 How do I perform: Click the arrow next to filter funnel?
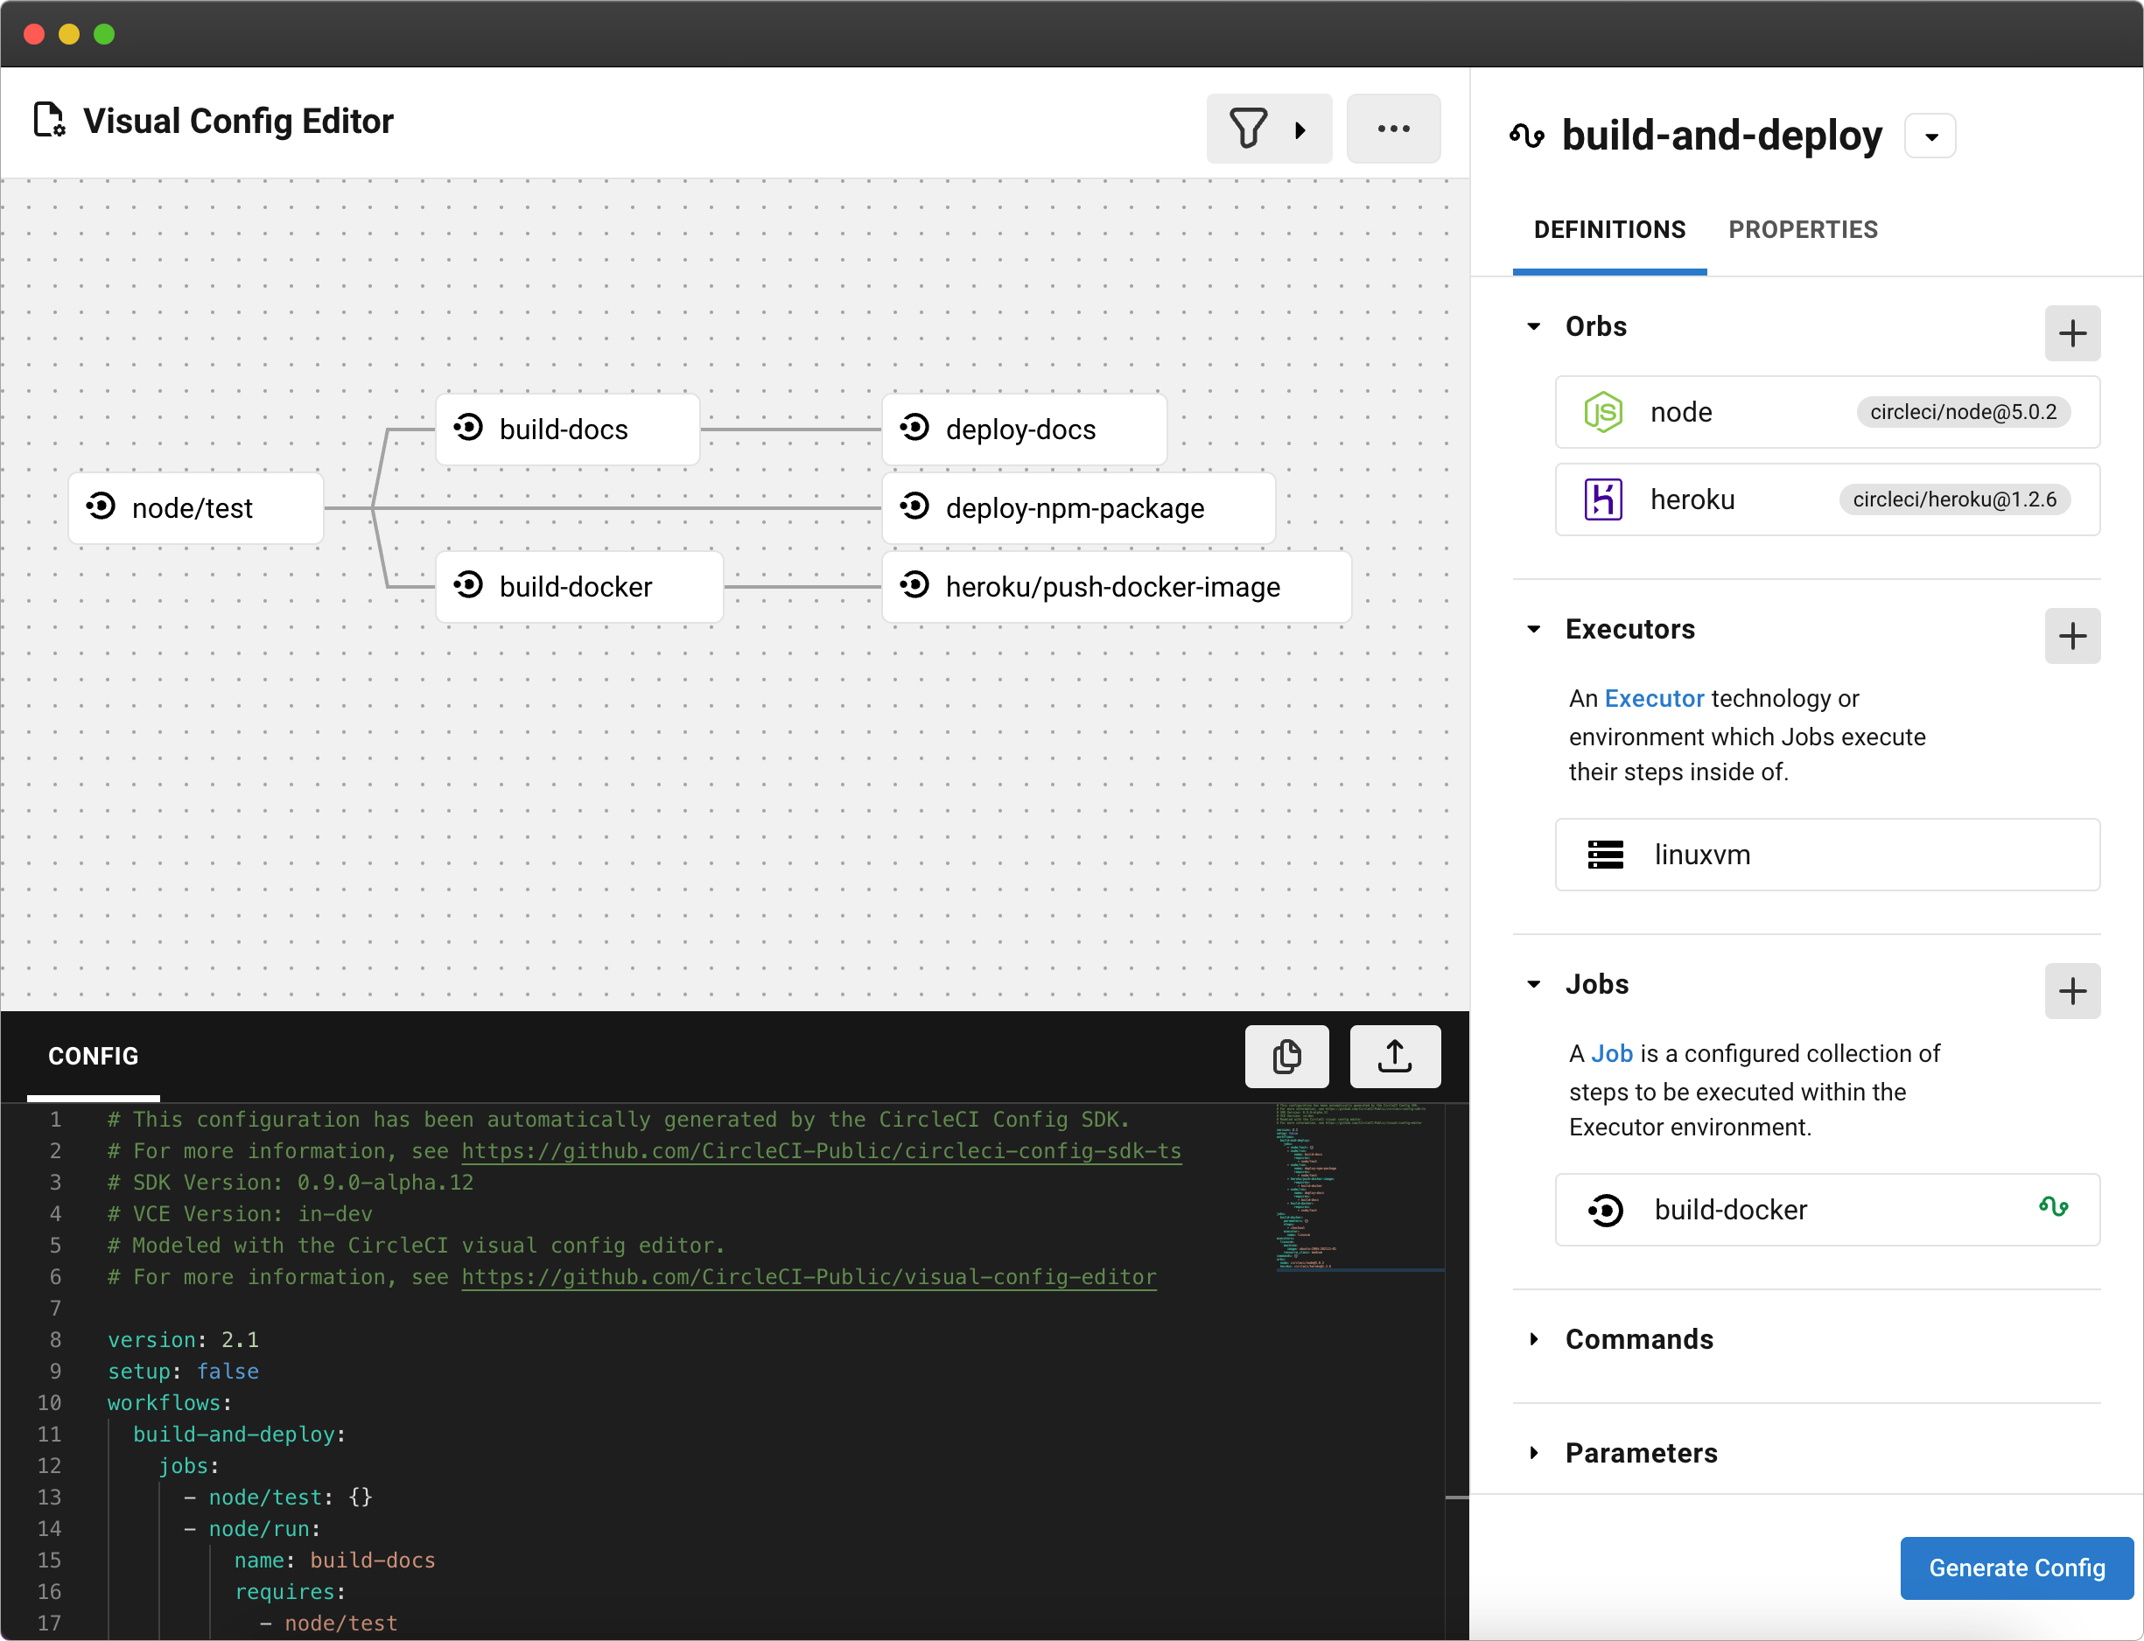tap(1300, 130)
